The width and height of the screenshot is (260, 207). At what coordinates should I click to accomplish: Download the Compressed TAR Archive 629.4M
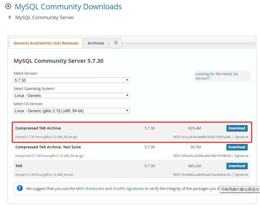pyautogui.click(x=237, y=128)
